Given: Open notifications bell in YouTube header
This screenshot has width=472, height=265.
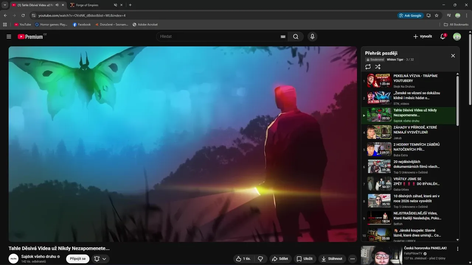Looking at the screenshot, I should pos(443,36).
